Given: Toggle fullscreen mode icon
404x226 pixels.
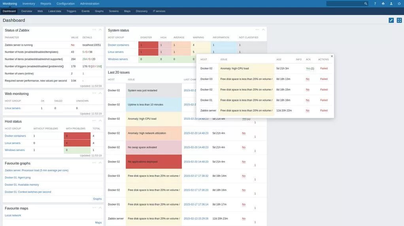Looking at the screenshot, I should [399, 20].
